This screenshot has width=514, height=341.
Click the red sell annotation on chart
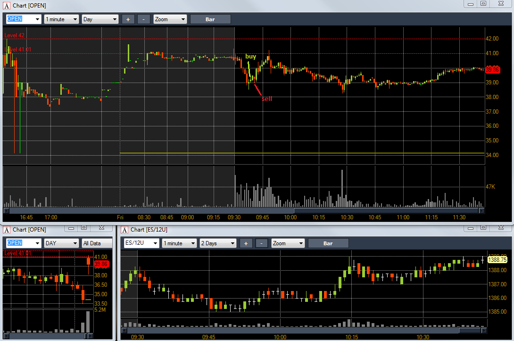(267, 99)
